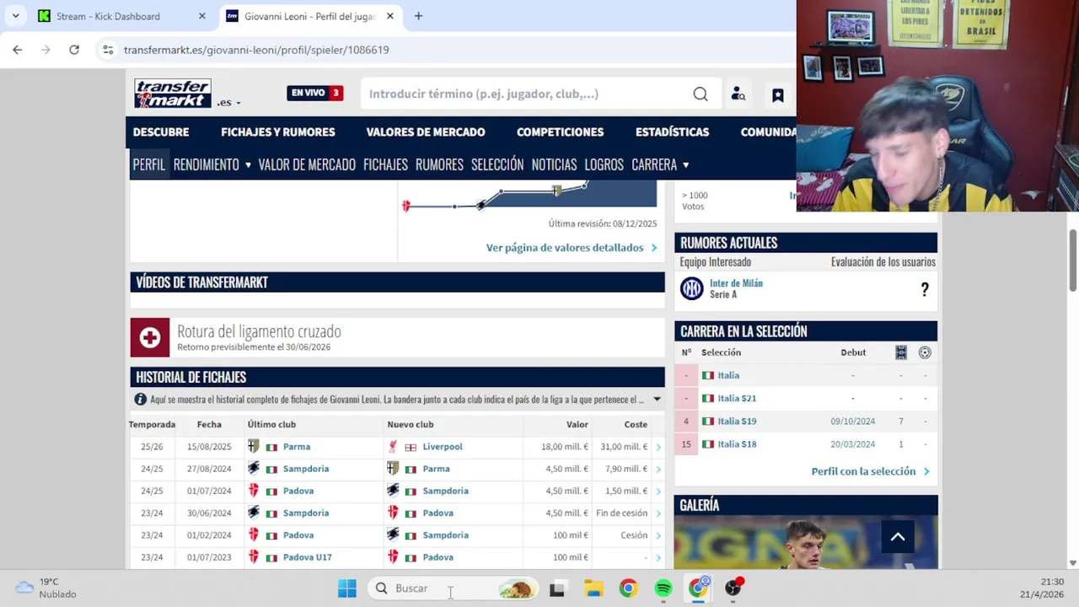This screenshot has height=607, width=1079.
Task: Click the Transfermarkt search term input field
Action: [526, 94]
